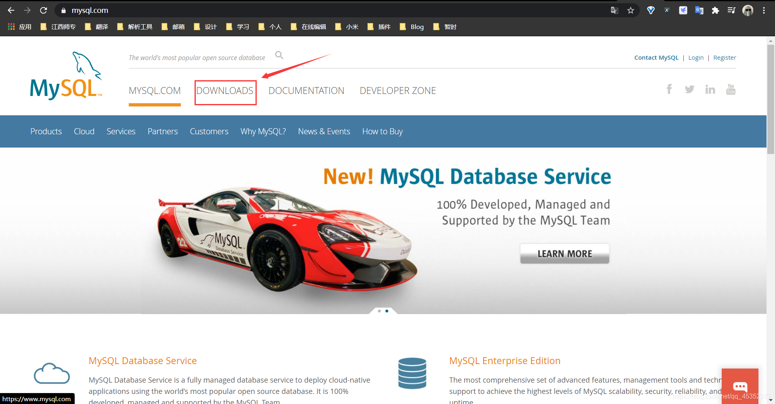Image resolution: width=775 pixels, height=404 pixels.
Task: Open the 解析工具 bookmark folder
Action: pos(135,27)
